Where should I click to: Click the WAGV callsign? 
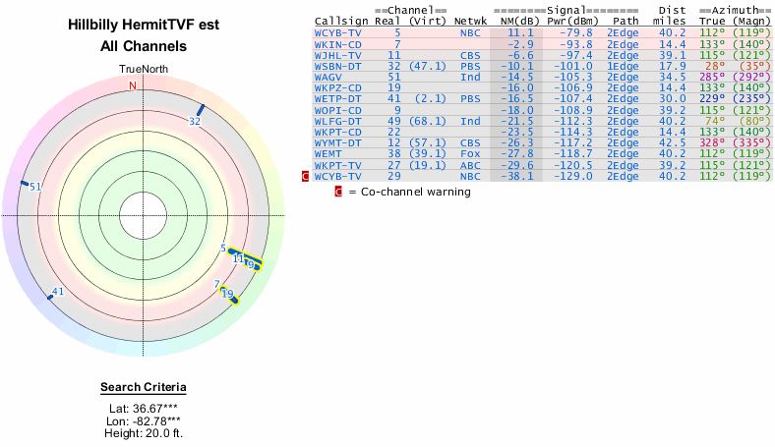(328, 78)
